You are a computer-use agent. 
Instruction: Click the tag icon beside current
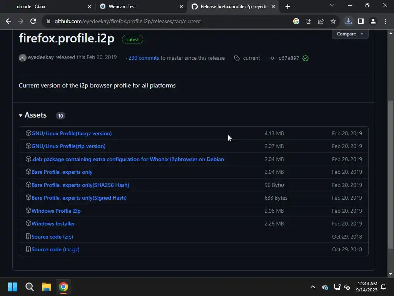(x=237, y=59)
